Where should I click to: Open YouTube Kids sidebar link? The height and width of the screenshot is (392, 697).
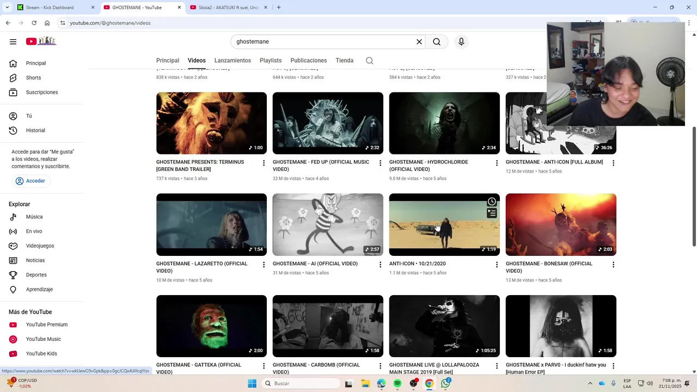tap(42, 354)
